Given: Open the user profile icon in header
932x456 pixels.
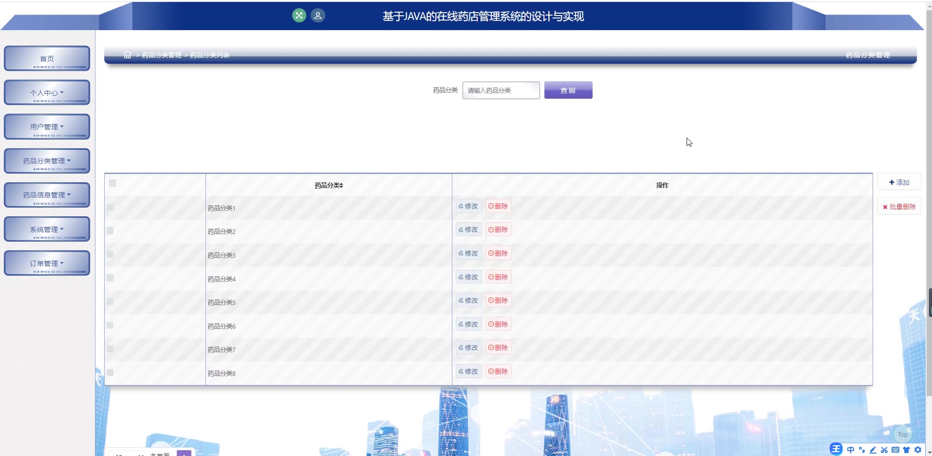Looking at the screenshot, I should coord(318,16).
